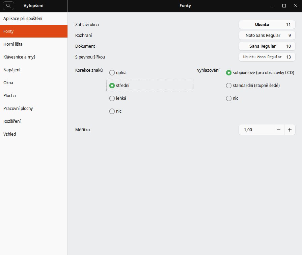
Task: Open monospace font chooser Ubuntu Mono Regular
Action: point(267,57)
